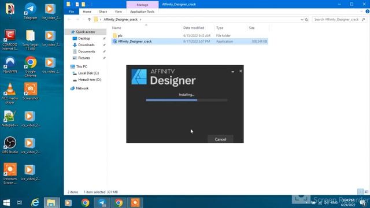
Task: Select the OBS Studio desktop icon
Action: pyautogui.click(x=10, y=145)
